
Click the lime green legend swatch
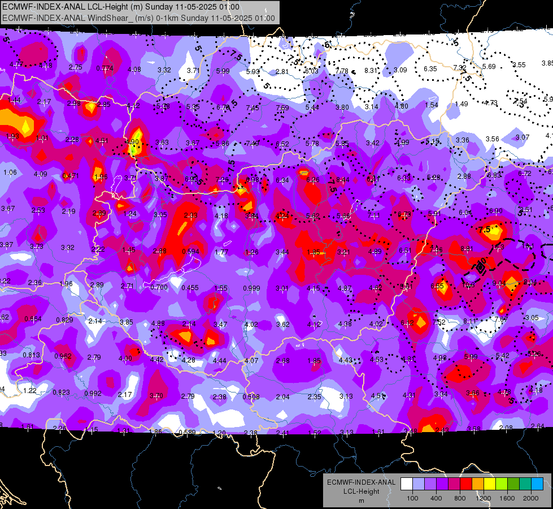coord(501,484)
